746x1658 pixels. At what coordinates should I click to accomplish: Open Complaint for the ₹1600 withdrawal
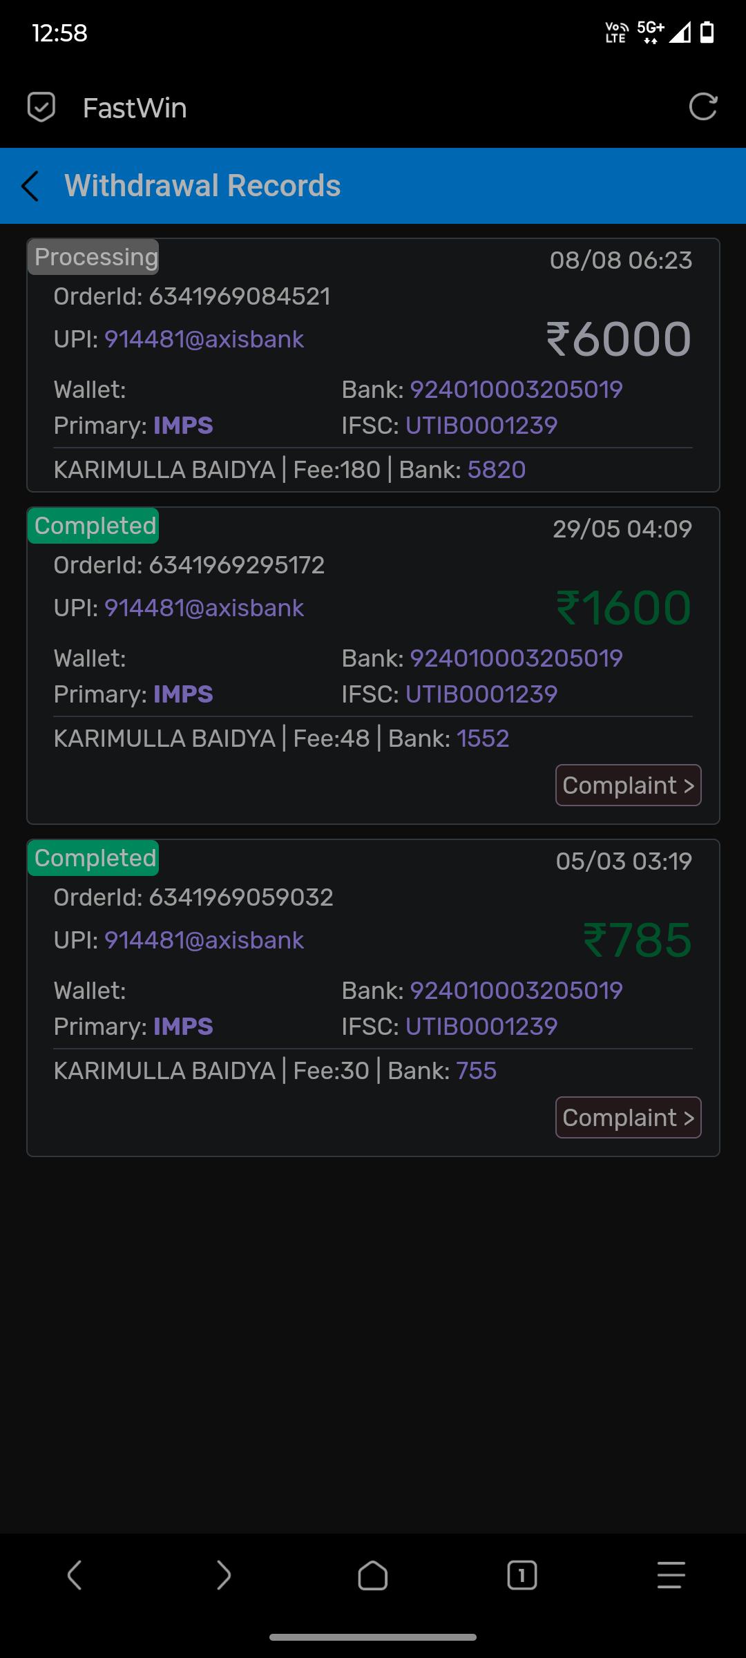[x=628, y=785]
